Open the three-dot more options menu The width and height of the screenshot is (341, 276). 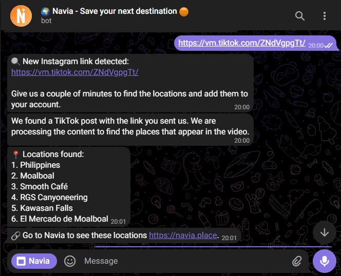tap(325, 16)
